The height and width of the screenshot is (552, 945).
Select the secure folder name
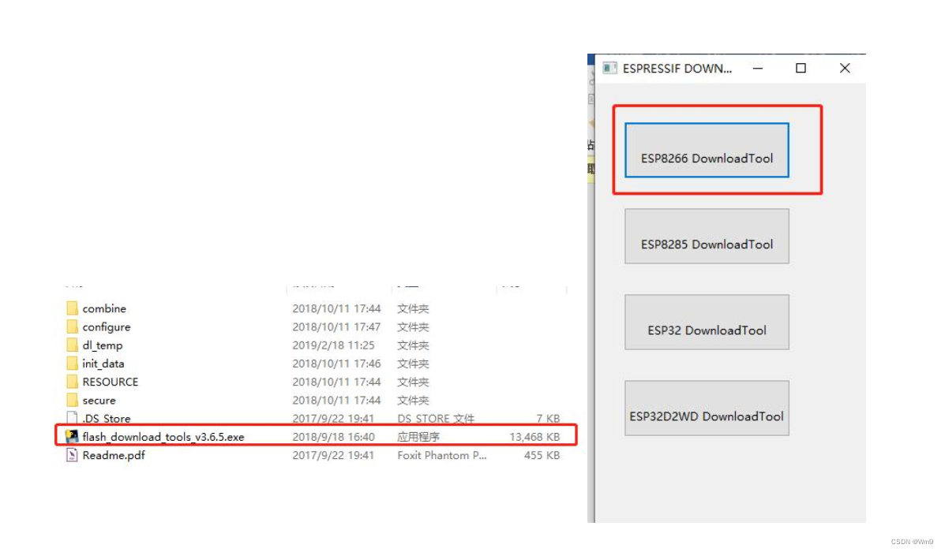(x=99, y=401)
